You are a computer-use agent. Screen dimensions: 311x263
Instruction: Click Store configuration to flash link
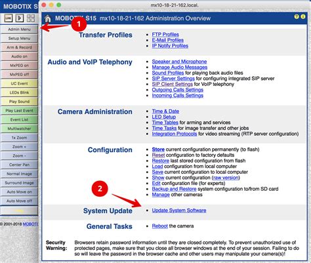pos(158,150)
